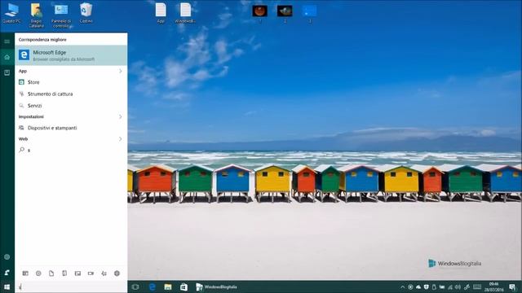This screenshot has width=522, height=293.
Task: Open Cortana feedback in sidebar
Action: pyautogui.click(x=7, y=273)
